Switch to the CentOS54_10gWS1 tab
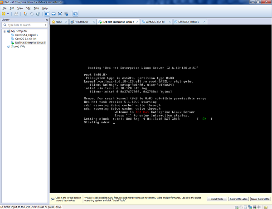 [189, 22]
